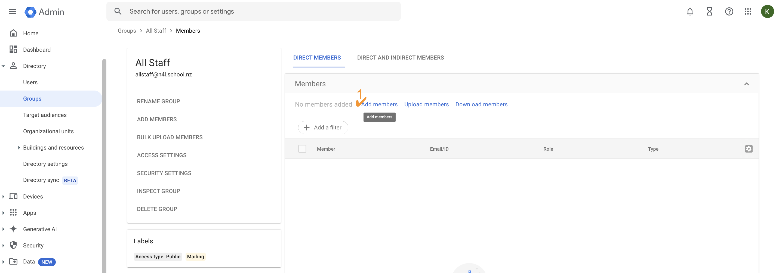The height and width of the screenshot is (273, 776).
Task: Open the account avatar menu
Action: pyautogui.click(x=767, y=11)
